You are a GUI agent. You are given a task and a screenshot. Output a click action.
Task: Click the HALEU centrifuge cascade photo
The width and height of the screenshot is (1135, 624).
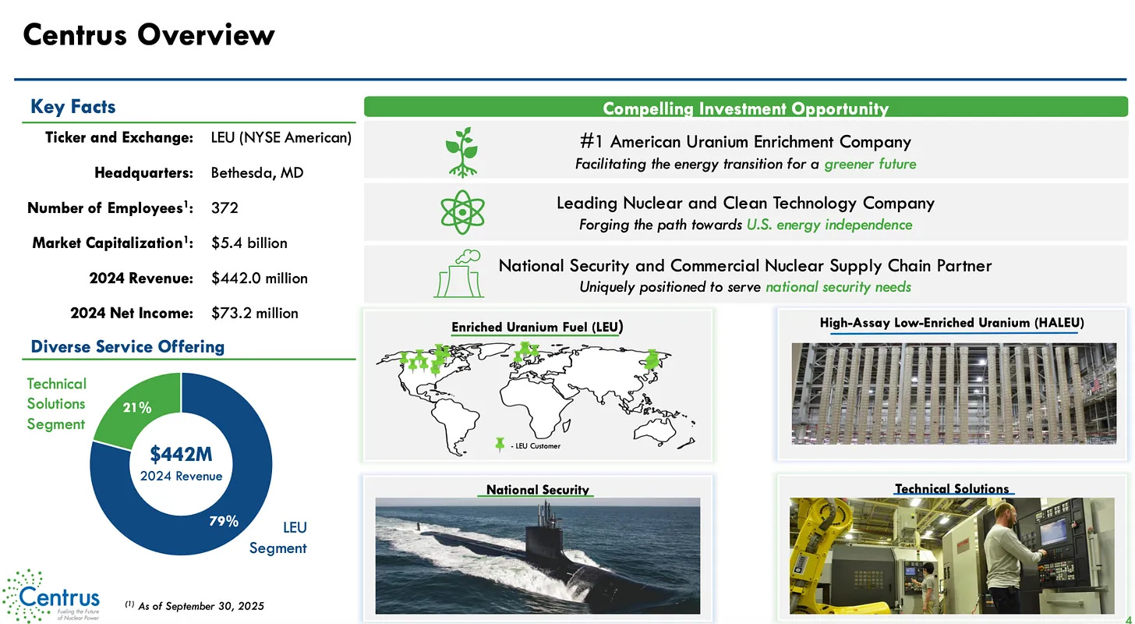(x=954, y=393)
